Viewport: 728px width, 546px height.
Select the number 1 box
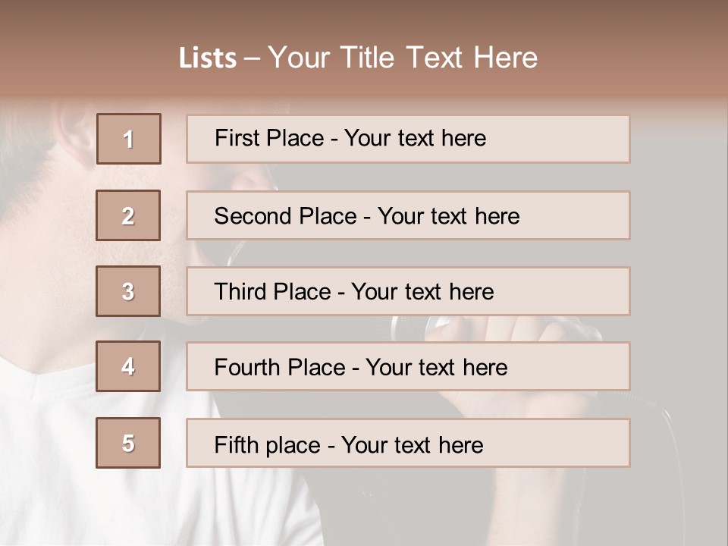(128, 139)
